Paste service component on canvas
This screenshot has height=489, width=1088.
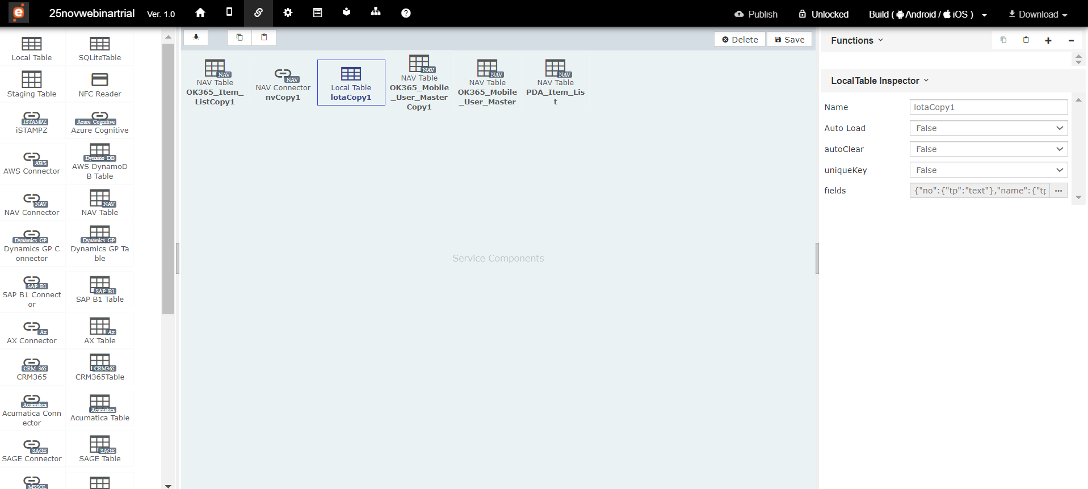[x=264, y=37]
